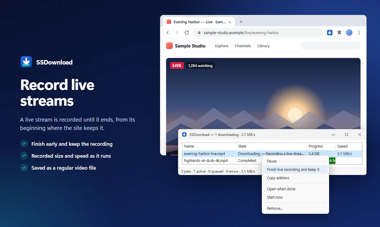Select Start now in the context menu

pyautogui.click(x=295, y=197)
